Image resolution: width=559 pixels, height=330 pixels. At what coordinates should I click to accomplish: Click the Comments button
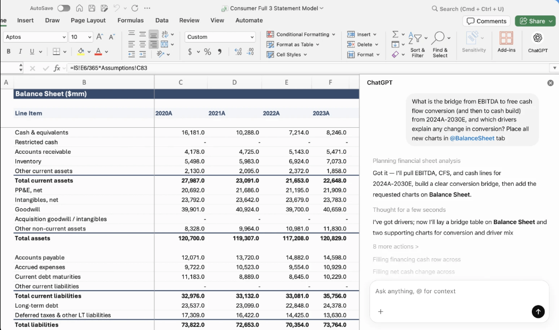click(x=487, y=21)
